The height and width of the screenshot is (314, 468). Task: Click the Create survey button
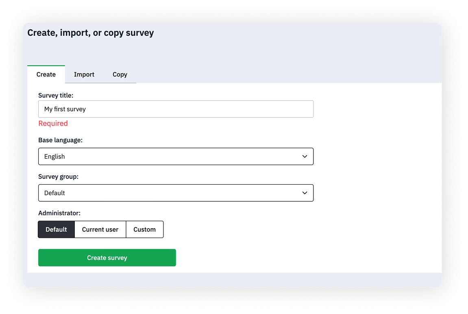point(107,257)
